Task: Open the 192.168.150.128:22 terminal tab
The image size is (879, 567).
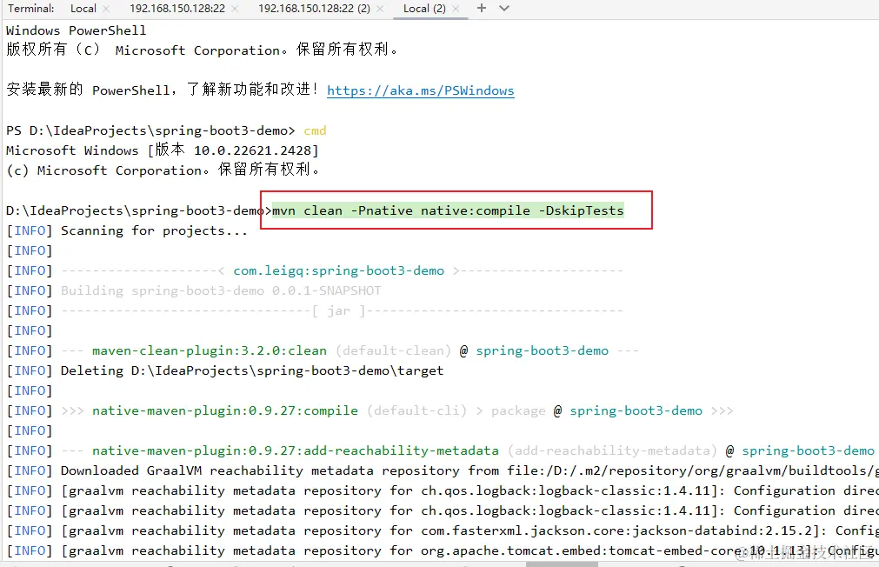Action: pos(177,9)
